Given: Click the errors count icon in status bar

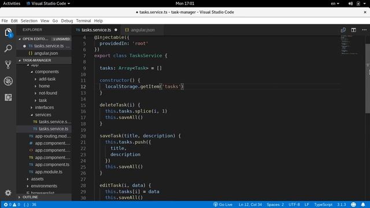Looking at the screenshot, I should (8, 205).
